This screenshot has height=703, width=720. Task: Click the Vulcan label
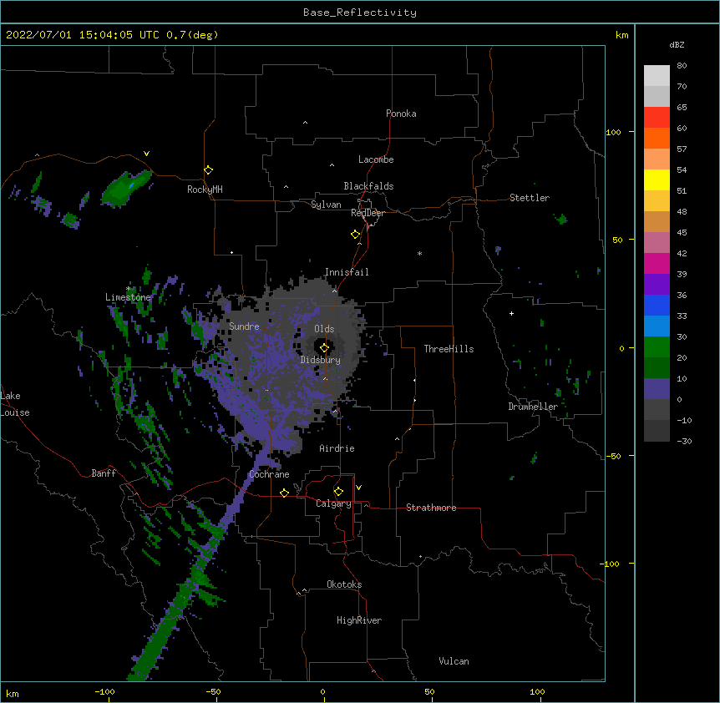(454, 661)
